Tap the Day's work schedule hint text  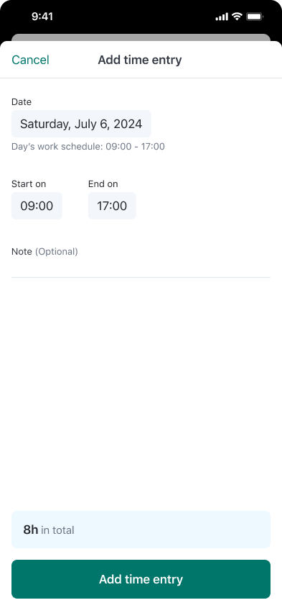tap(88, 147)
